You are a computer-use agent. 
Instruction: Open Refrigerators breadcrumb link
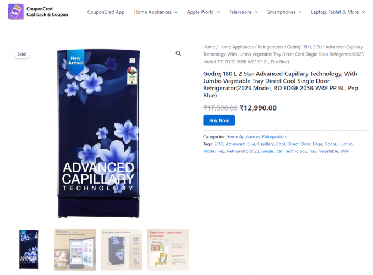tap(270, 47)
